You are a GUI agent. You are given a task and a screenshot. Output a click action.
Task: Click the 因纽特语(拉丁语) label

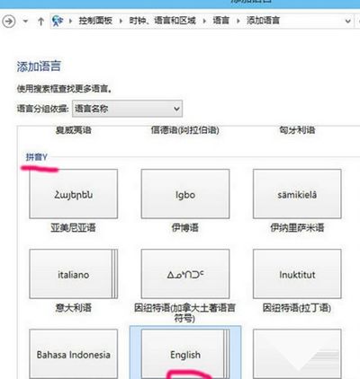(x=297, y=308)
